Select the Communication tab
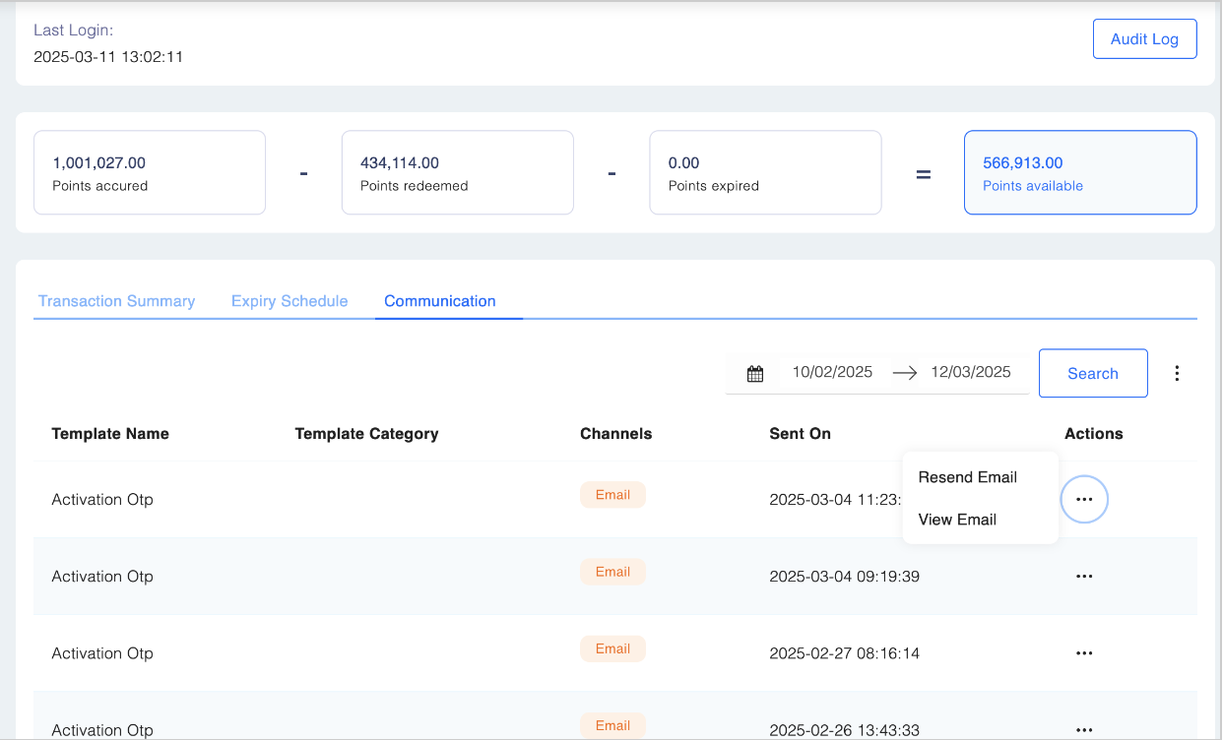1223x740 pixels. (x=440, y=301)
